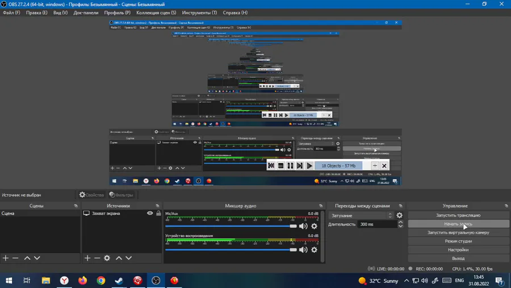This screenshot has height=288, width=511.
Task: Toggle visibility of Захват экрана source
Action: [x=150, y=213]
